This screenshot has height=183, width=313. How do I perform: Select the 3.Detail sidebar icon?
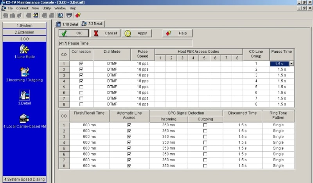24,95
